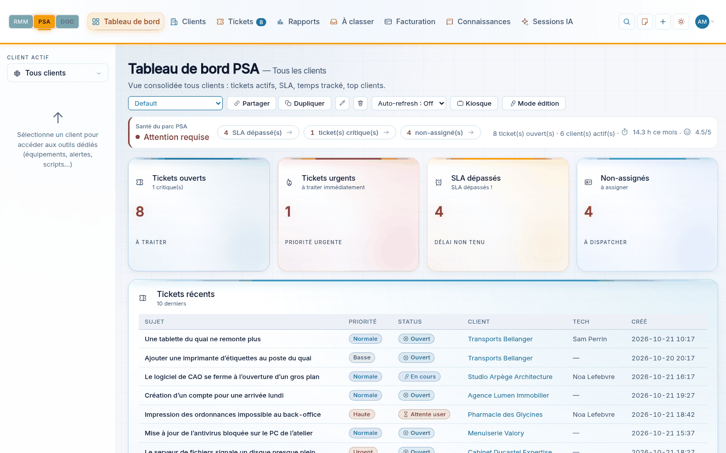Click the 4 SLA dépassé(s) chip

(x=258, y=132)
